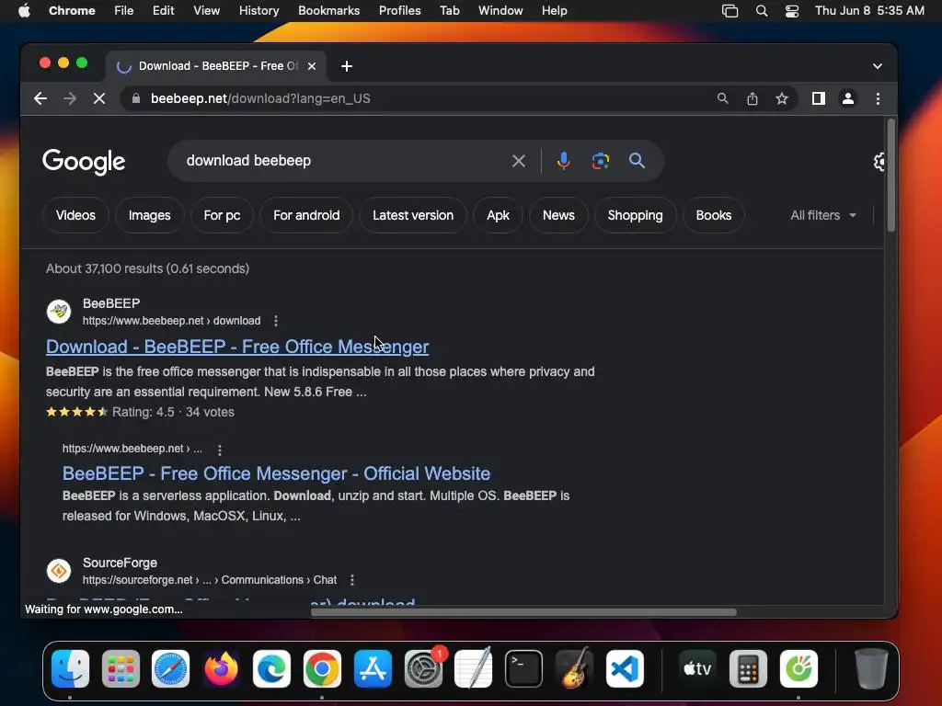Click the beebeep.net URL in the address bar
Viewport: 942px width, 706px height.
(260, 98)
